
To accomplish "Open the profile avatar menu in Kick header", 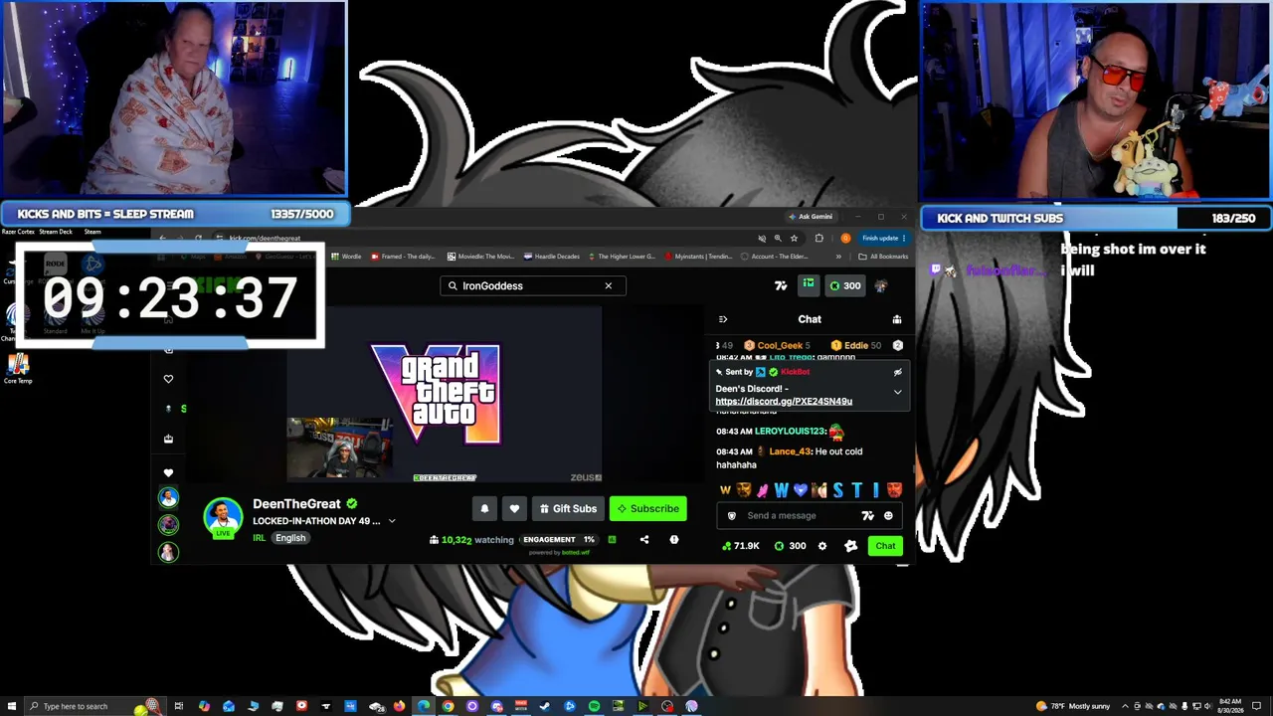I will click(x=881, y=285).
